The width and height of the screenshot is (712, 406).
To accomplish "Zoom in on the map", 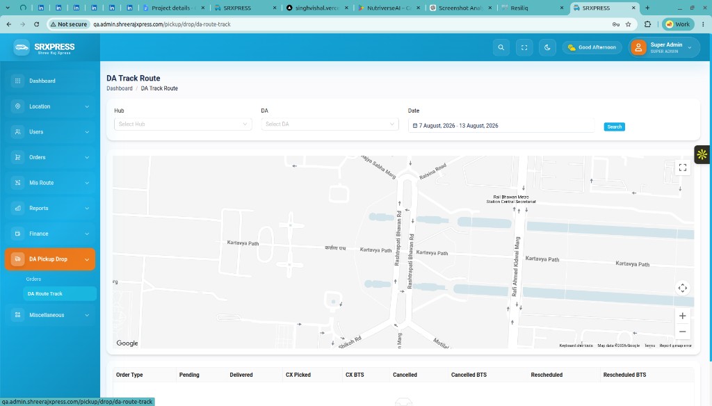I will (x=683, y=316).
